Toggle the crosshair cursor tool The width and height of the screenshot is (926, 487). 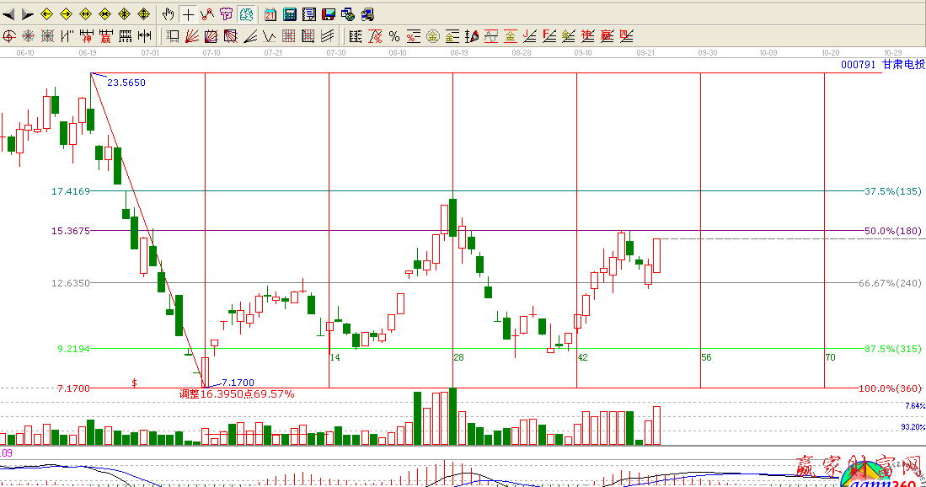(188, 14)
